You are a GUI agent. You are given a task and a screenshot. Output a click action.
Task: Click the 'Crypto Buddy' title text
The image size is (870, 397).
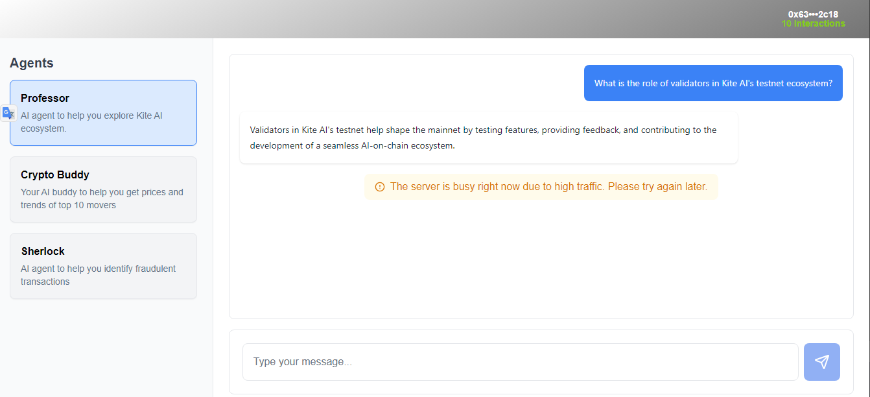click(55, 174)
